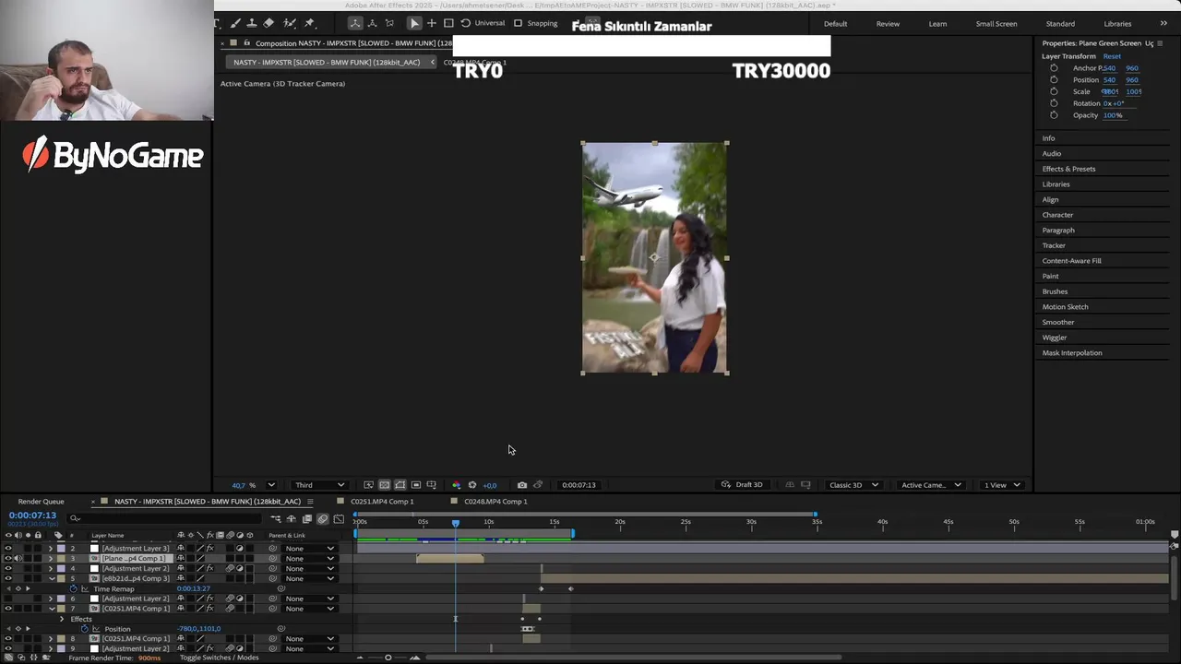The width and height of the screenshot is (1181, 664).
Task: Open the Graph Editor icon
Action: [339, 518]
